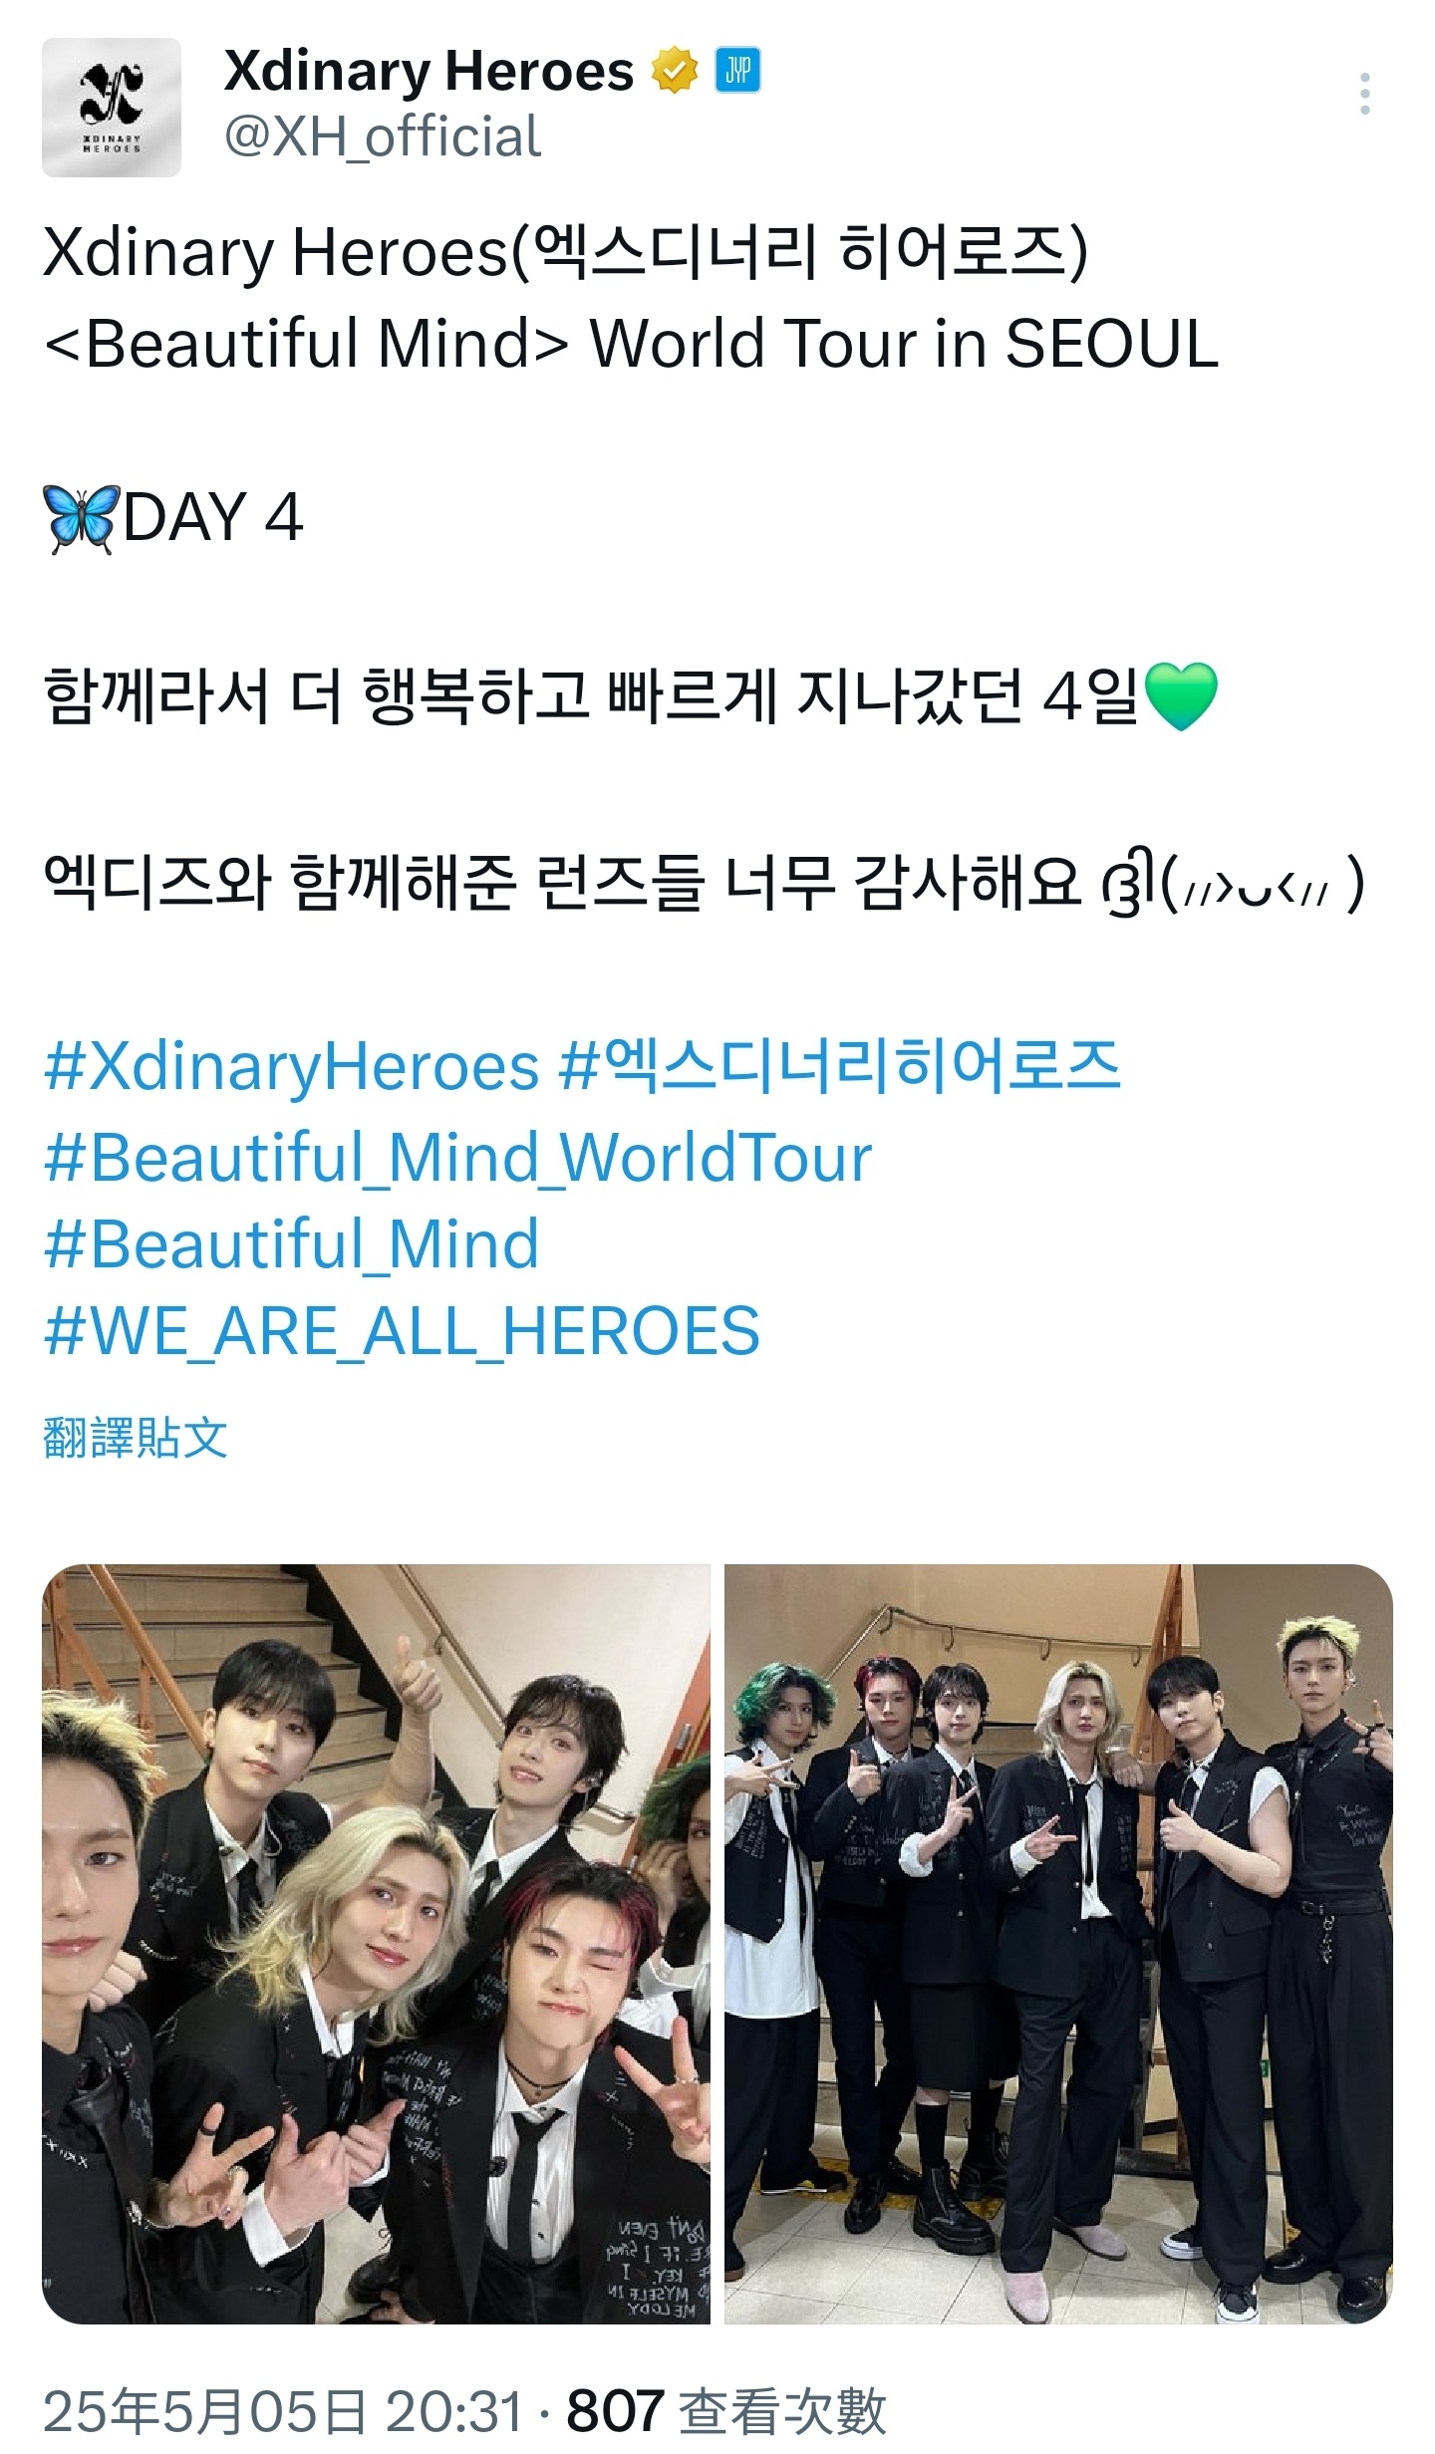Click the gold verified checkmark badge
Screen dimensions: 1435x2454
[x=675, y=72]
